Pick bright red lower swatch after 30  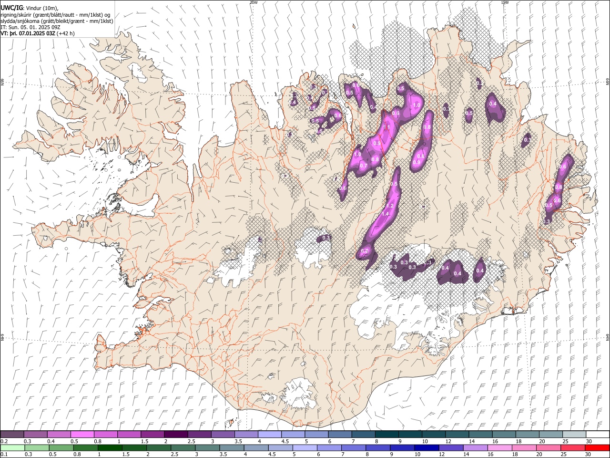[x=597, y=448]
